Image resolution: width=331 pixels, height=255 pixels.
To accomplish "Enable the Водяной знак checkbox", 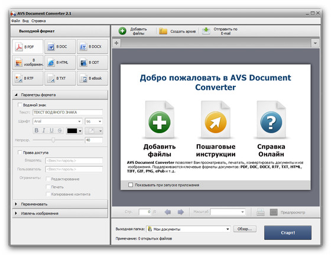I will tap(20, 105).
